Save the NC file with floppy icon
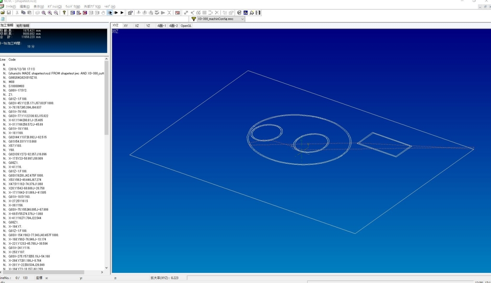This screenshot has width=491, height=283. [x=9, y=12]
